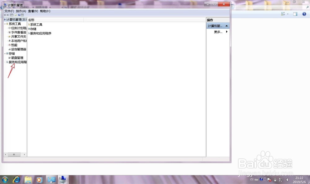Click the tree pane horizontal scrollbar thumb
The width and height of the screenshot is (310, 184).
(x=14, y=154)
